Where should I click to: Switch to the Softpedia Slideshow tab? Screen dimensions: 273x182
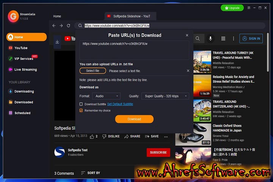[x=130, y=16]
